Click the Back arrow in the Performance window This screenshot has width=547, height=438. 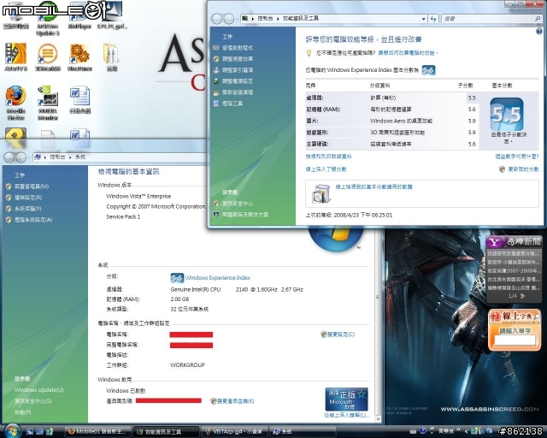[x=216, y=19]
